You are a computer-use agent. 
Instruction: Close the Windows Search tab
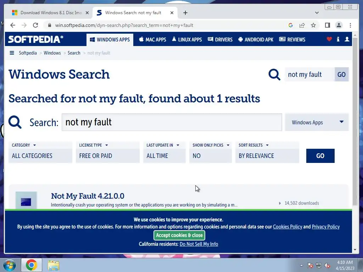tap(172, 13)
